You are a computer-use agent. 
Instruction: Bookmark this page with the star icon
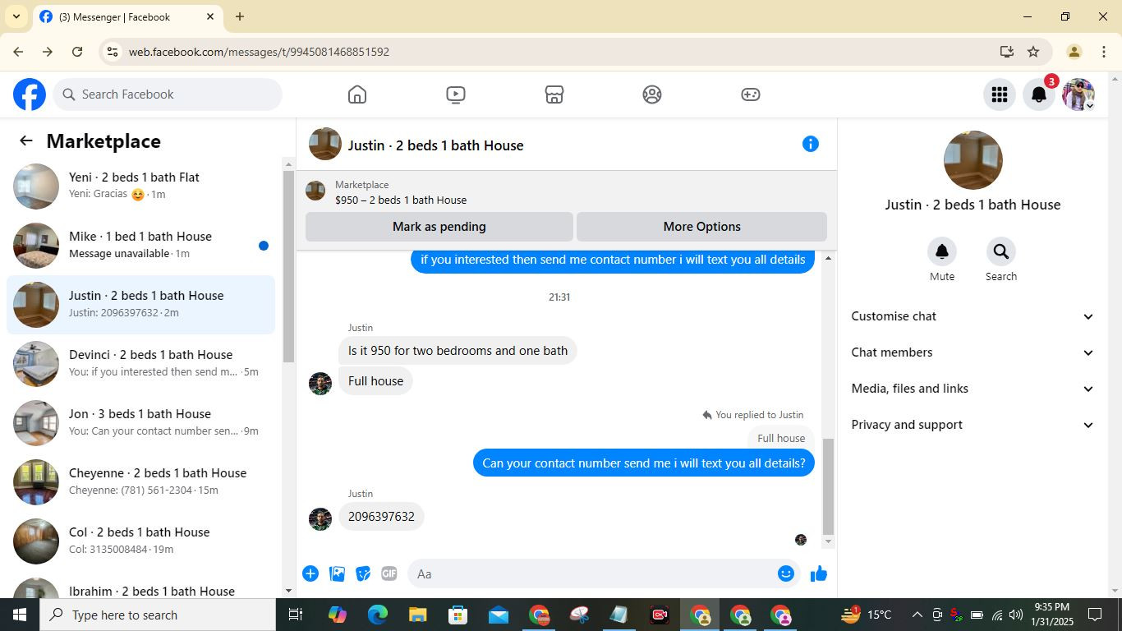[x=1033, y=52]
